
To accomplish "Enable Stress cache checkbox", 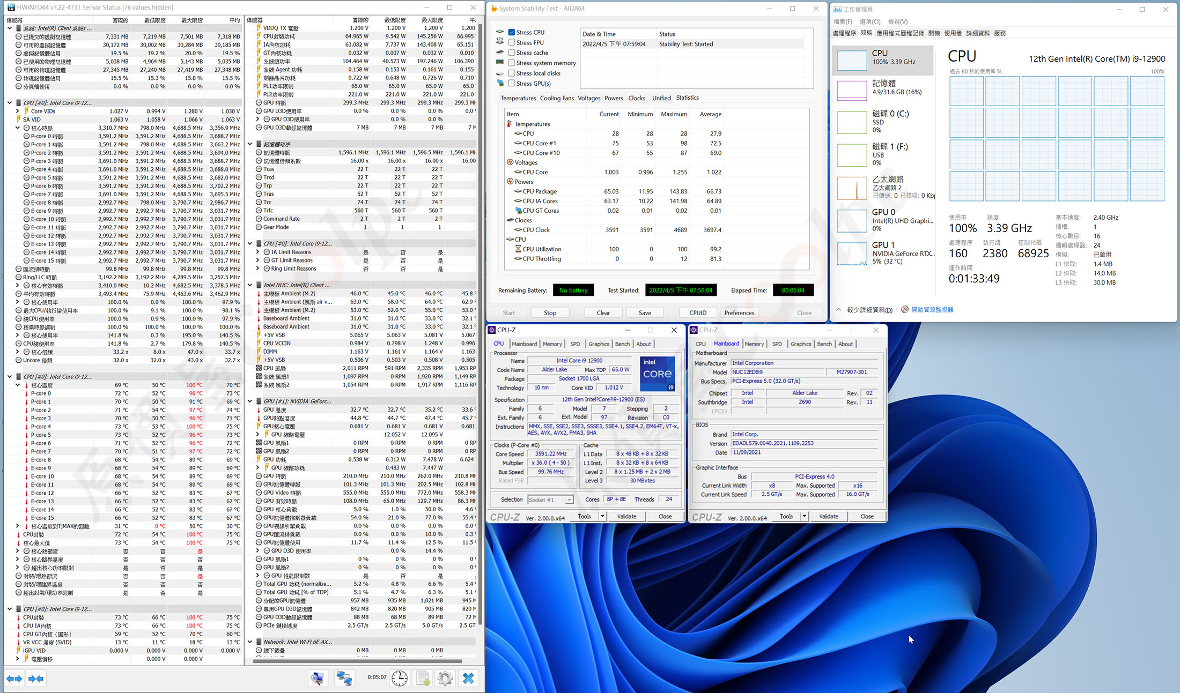I will 512,53.
